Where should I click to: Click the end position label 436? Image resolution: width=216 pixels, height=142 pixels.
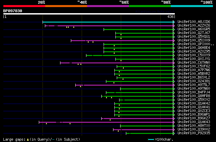(x=170, y=17)
